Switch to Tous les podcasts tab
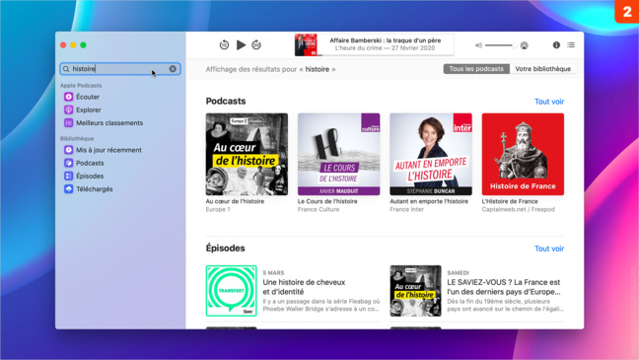Image resolution: width=639 pixels, height=360 pixels. click(x=476, y=69)
